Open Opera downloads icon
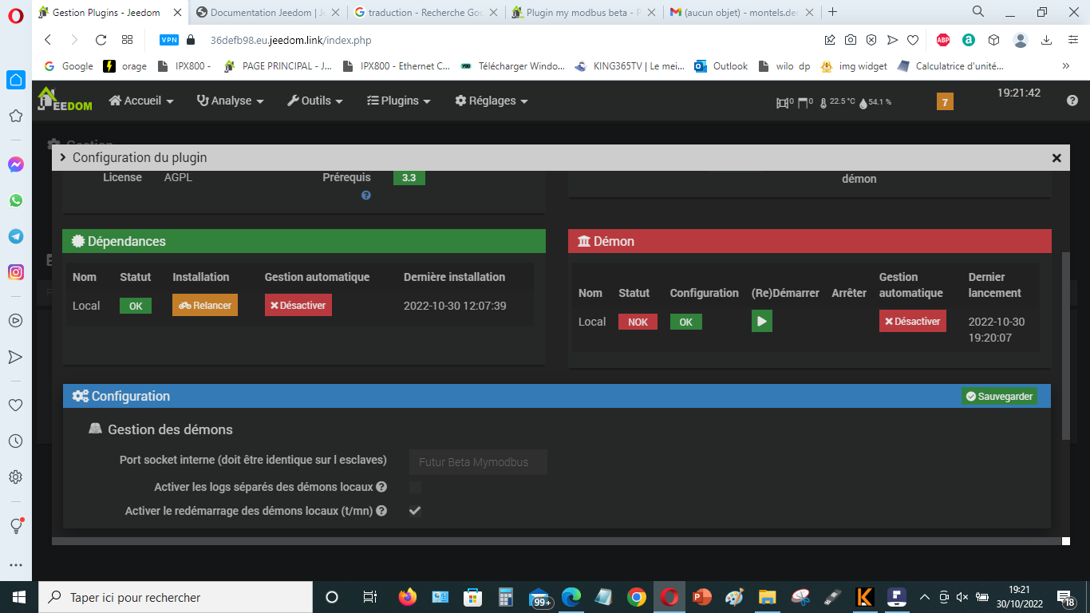Screen dimensions: 1090x613 [x=1047, y=40]
